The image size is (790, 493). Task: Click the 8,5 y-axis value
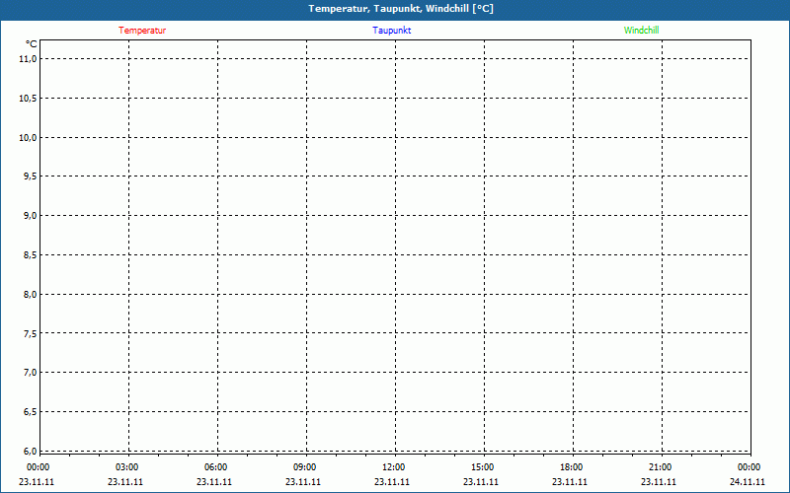point(31,255)
